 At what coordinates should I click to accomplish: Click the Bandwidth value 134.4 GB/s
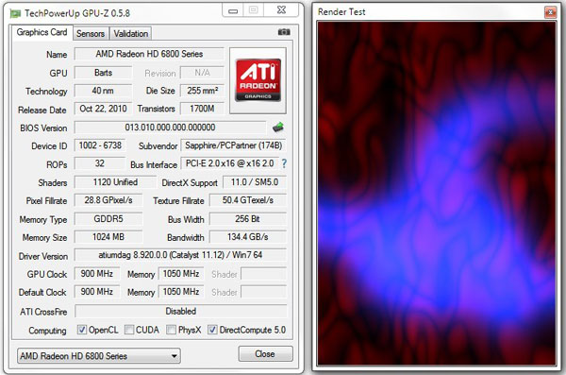(x=247, y=237)
